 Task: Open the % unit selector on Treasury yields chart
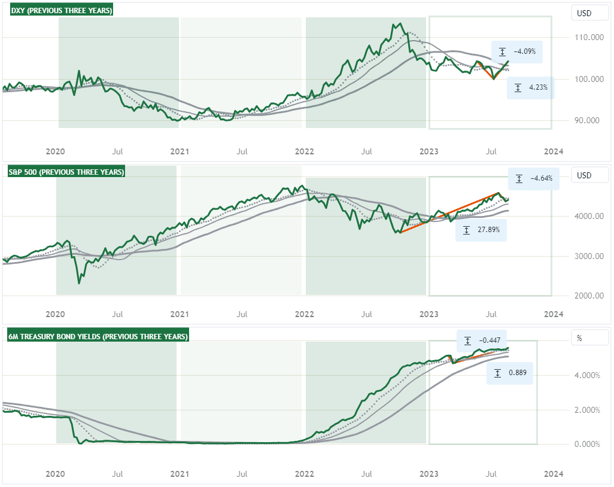pos(579,338)
